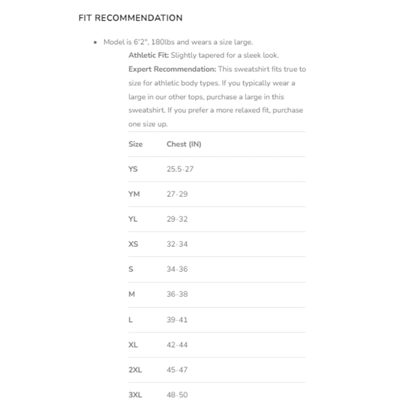Click the Expert Recommendation label
This screenshot has height=405, width=405.
click(x=172, y=69)
